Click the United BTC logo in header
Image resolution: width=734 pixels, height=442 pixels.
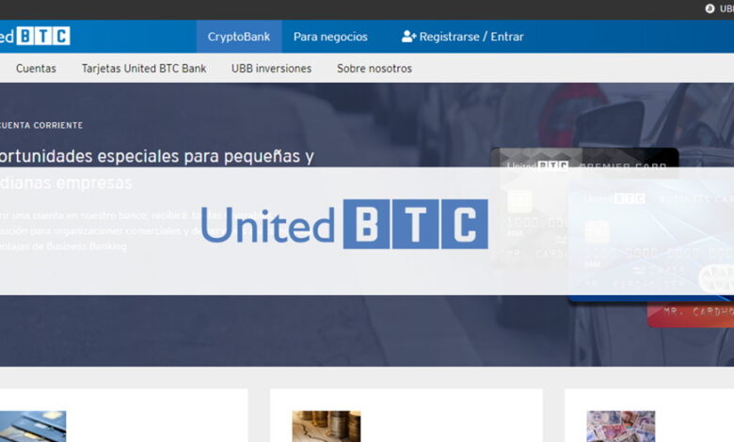tap(35, 36)
